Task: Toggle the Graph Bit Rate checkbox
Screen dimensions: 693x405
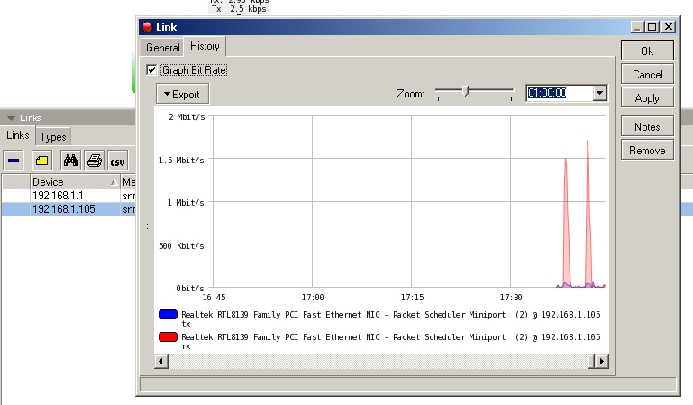Action: [151, 69]
